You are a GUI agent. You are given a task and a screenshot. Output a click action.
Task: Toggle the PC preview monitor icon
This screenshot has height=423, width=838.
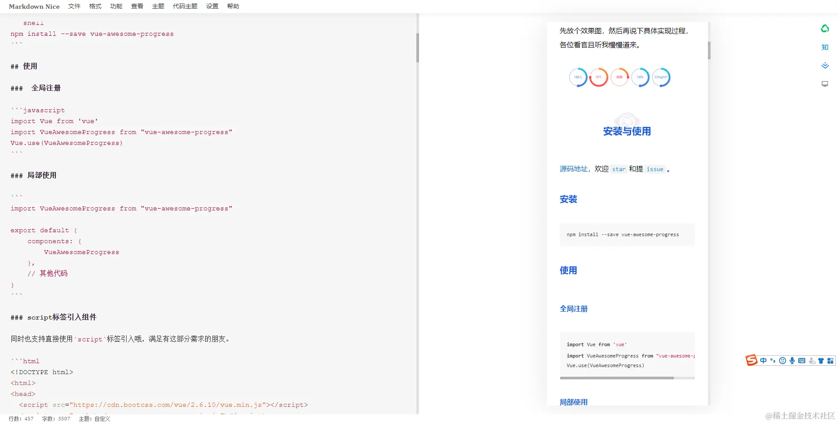(825, 84)
